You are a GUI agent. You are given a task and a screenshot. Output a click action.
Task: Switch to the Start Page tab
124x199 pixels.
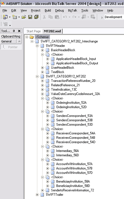click(x=34, y=31)
